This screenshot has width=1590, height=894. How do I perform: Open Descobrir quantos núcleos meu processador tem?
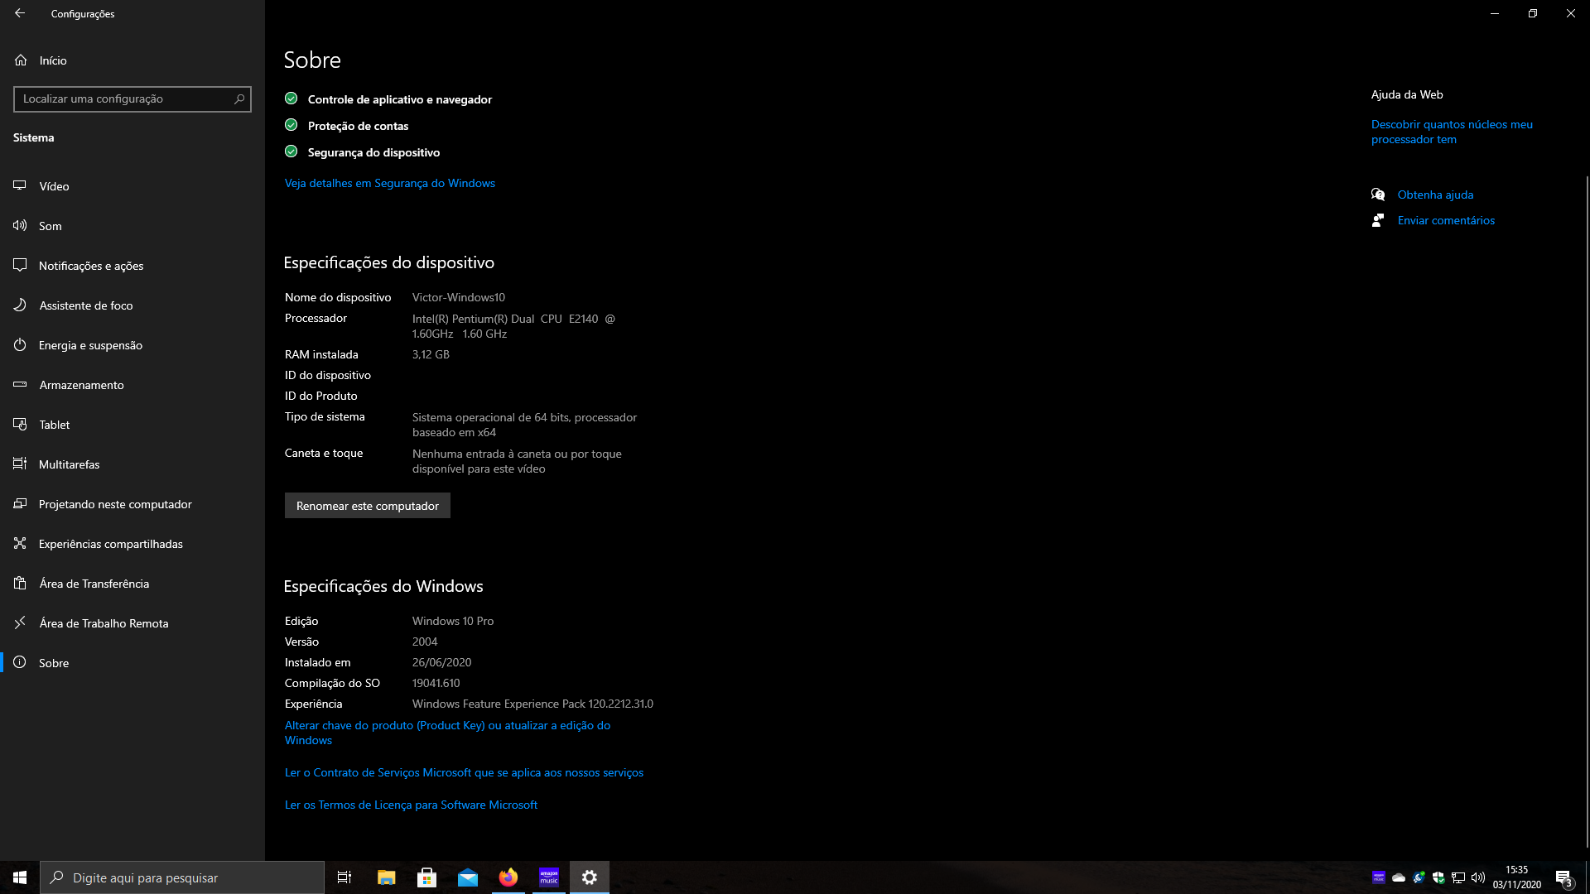[x=1452, y=132]
